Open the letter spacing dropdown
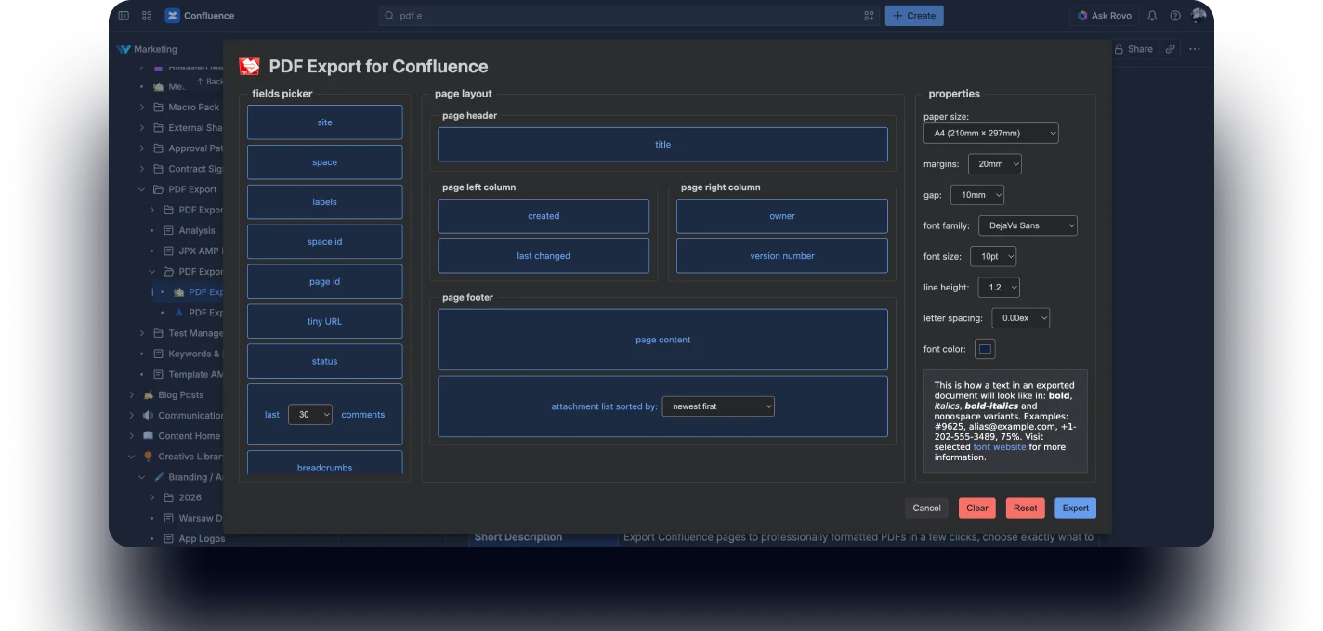 1020,317
